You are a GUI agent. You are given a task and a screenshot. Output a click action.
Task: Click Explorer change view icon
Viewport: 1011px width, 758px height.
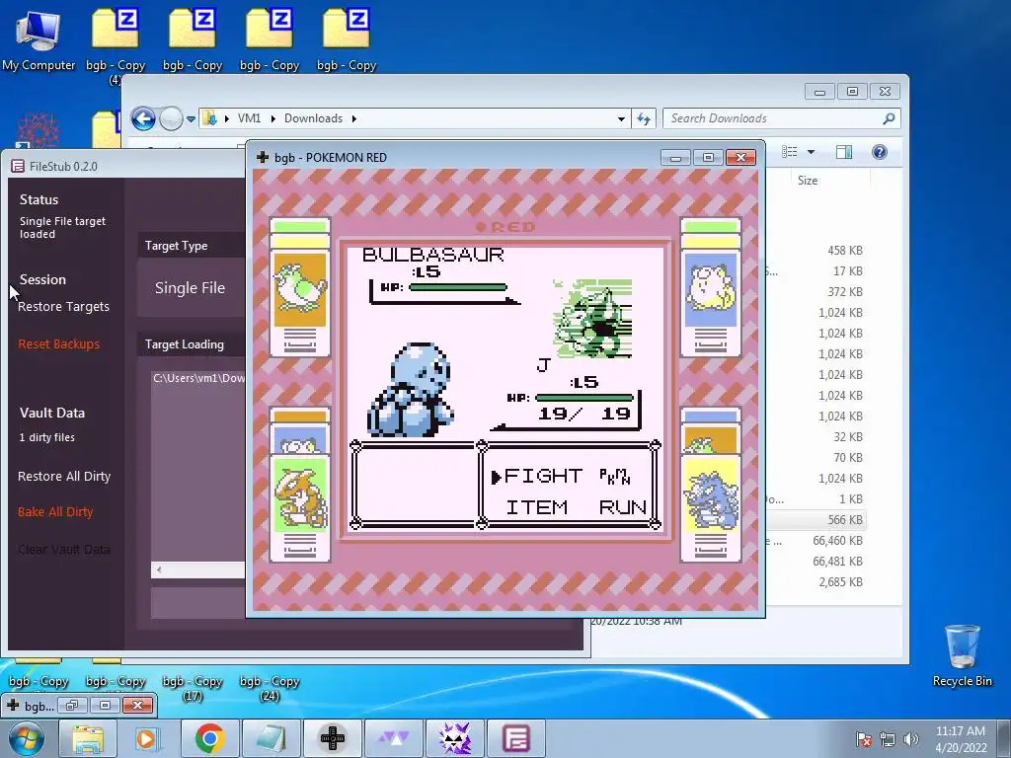[790, 152]
